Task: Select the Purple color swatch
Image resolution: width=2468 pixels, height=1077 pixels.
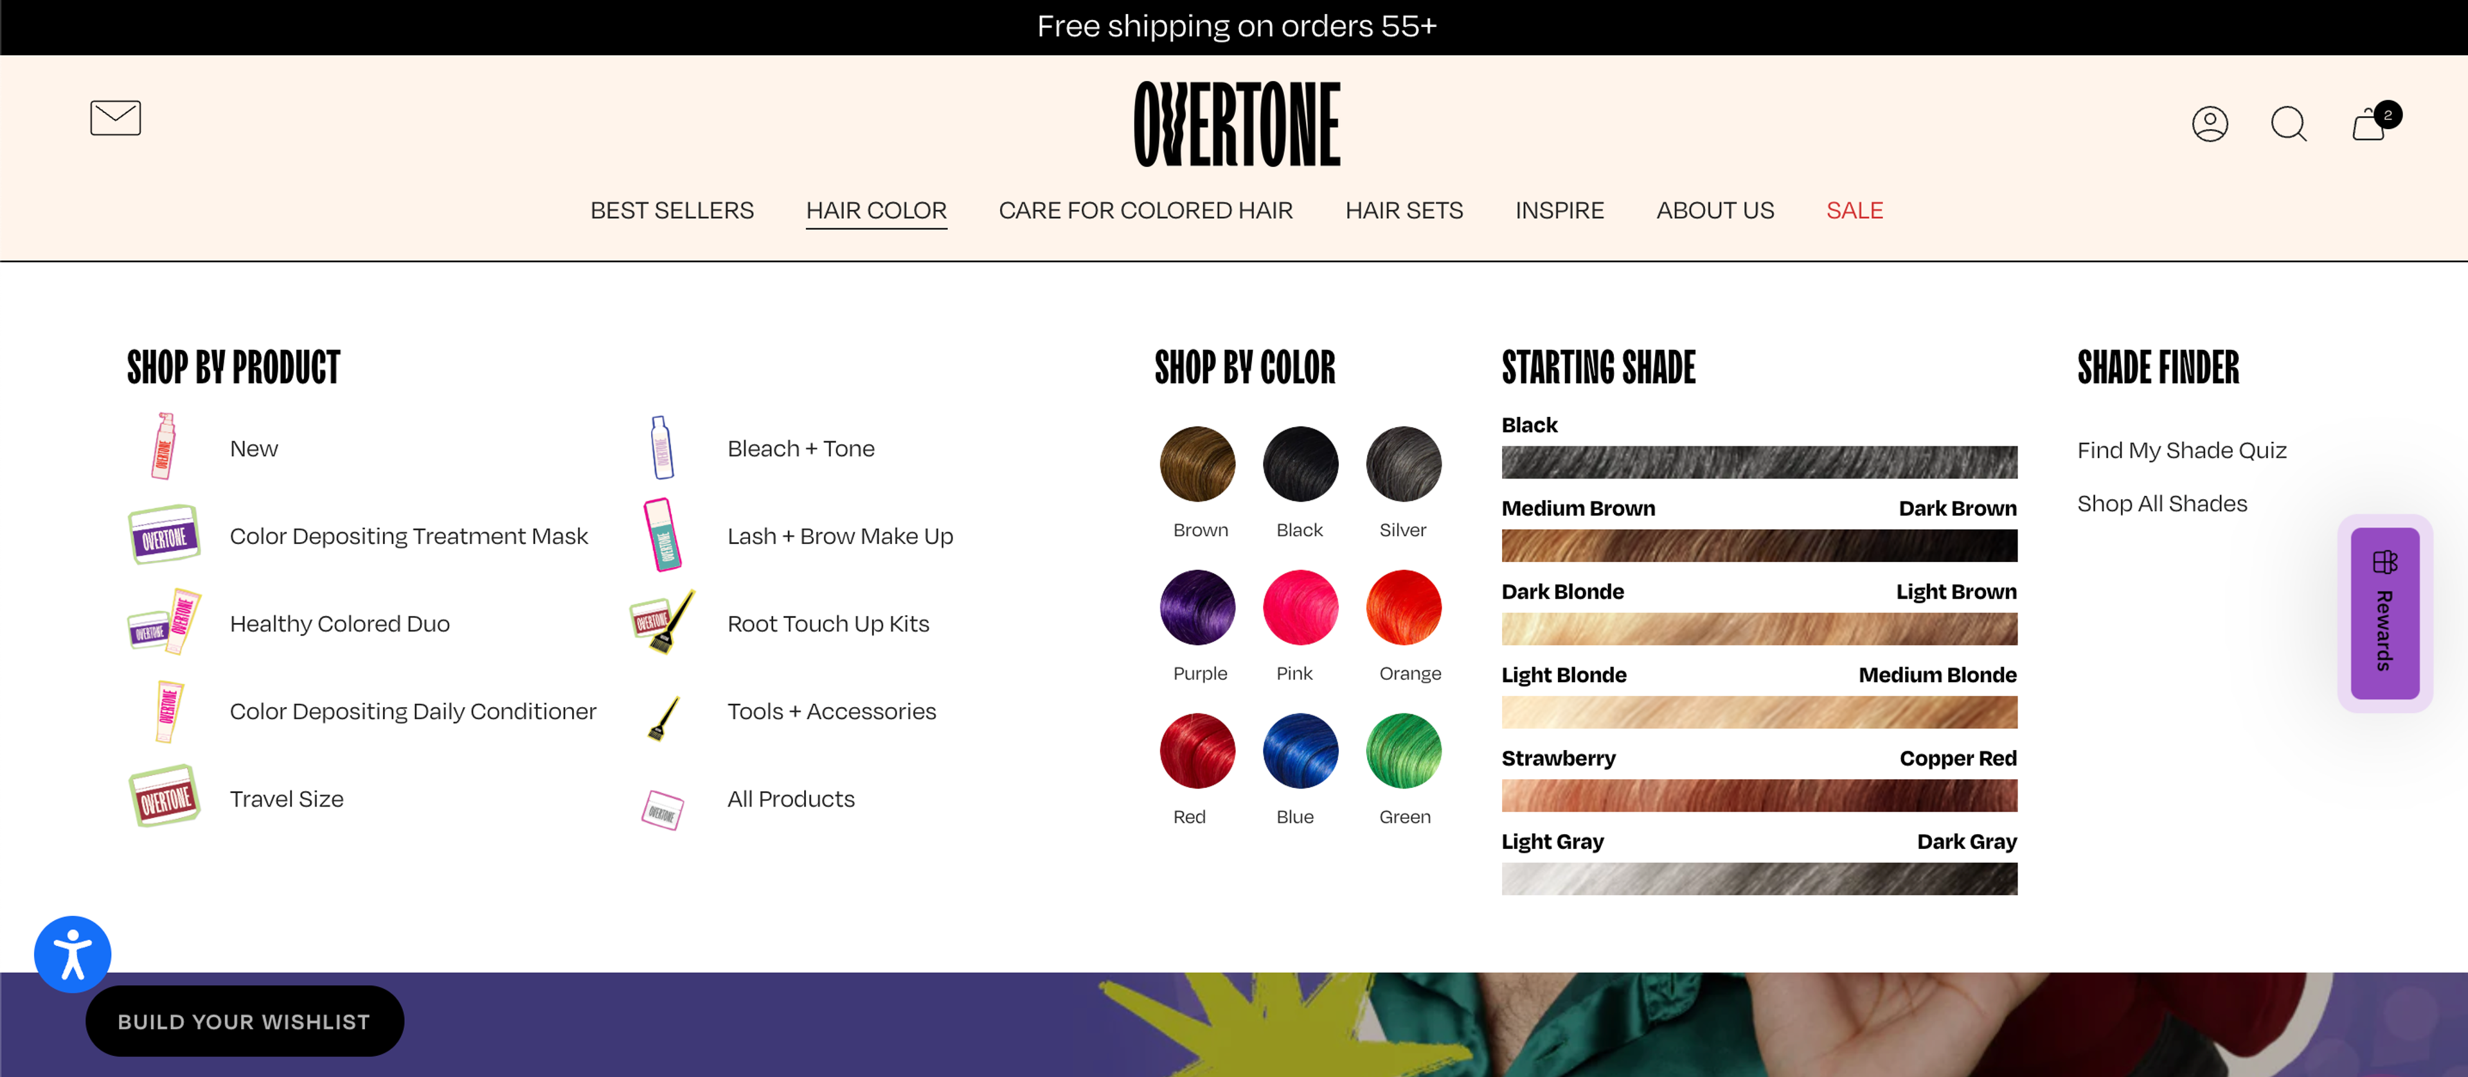Action: pyautogui.click(x=1197, y=608)
